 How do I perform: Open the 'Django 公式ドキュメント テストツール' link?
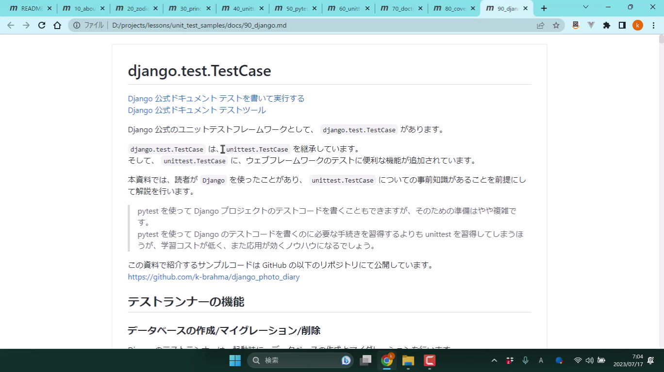point(197,110)
